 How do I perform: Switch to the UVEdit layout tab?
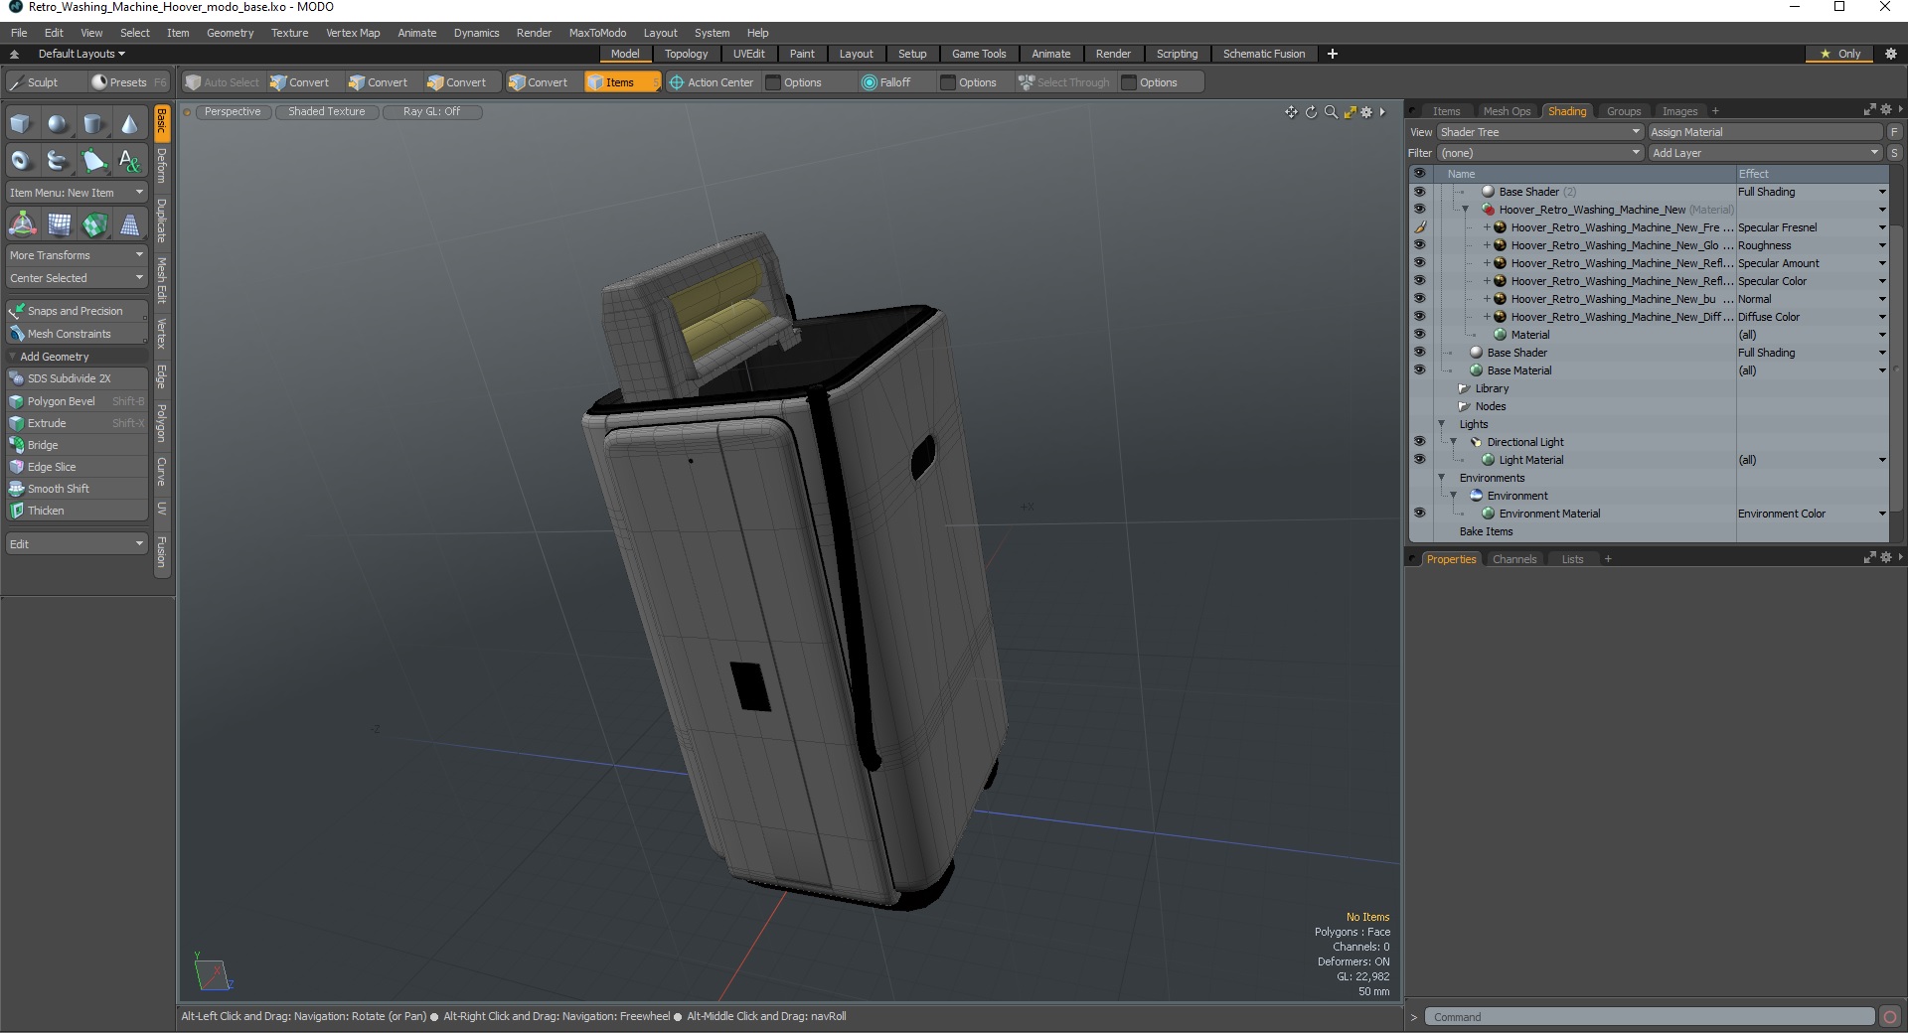click(x=748, y=54)
